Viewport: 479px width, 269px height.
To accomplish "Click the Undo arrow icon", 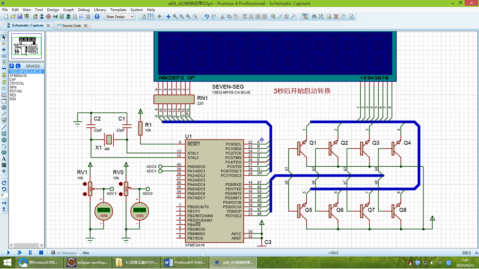I will click(207, 16).
